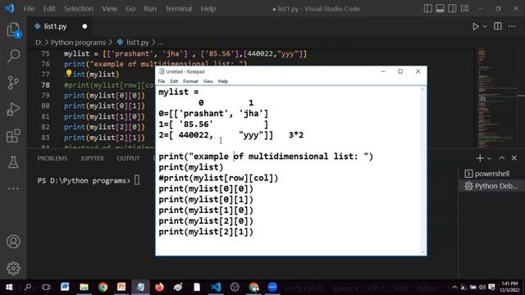The height and width of the screenshot is (295, 525).
Task: Click the breadcrumb ellipsis after list1.py
Action: click(x=161, y=43)
